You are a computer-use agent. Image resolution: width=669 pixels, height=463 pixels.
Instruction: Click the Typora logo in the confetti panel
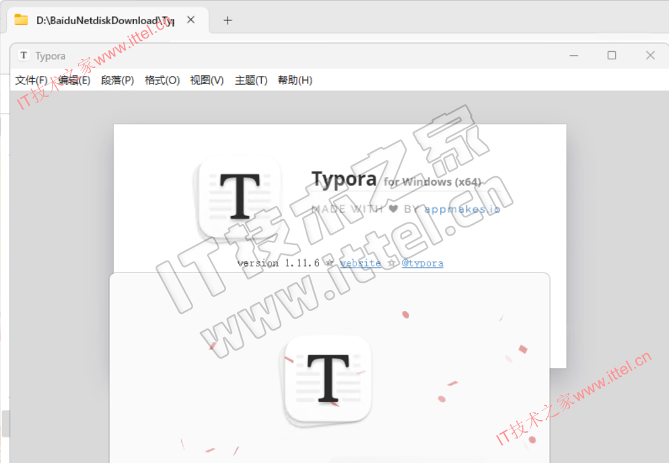pyautogui.click(x=328, y=380)
